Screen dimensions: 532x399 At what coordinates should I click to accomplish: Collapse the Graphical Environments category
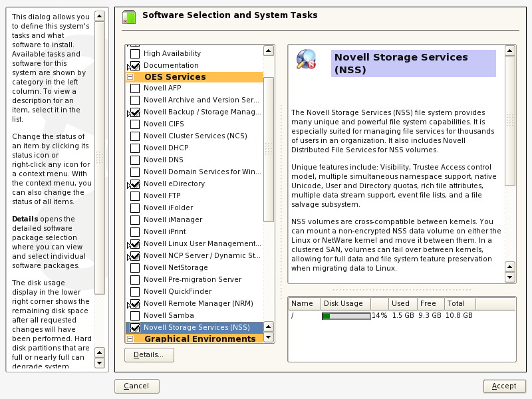(x=129, y=338)
